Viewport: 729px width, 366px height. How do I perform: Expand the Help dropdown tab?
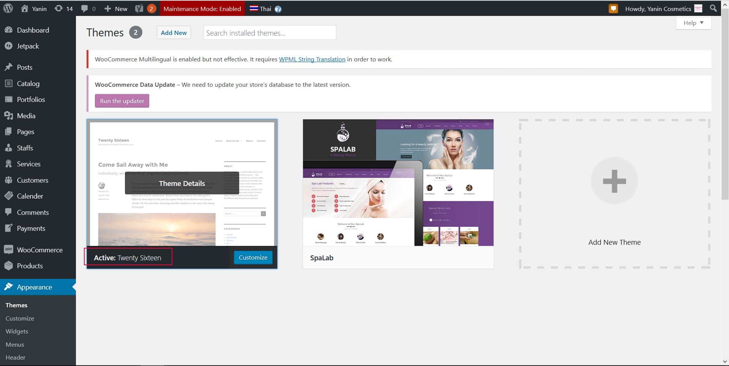(x=693, y=23)
